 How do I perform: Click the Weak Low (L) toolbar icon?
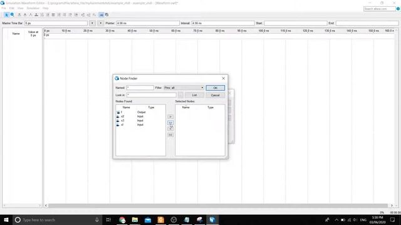tap(42, 15)
